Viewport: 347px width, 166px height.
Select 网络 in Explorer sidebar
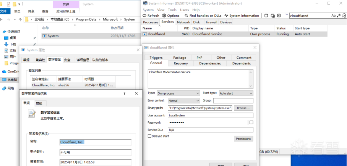11,89
